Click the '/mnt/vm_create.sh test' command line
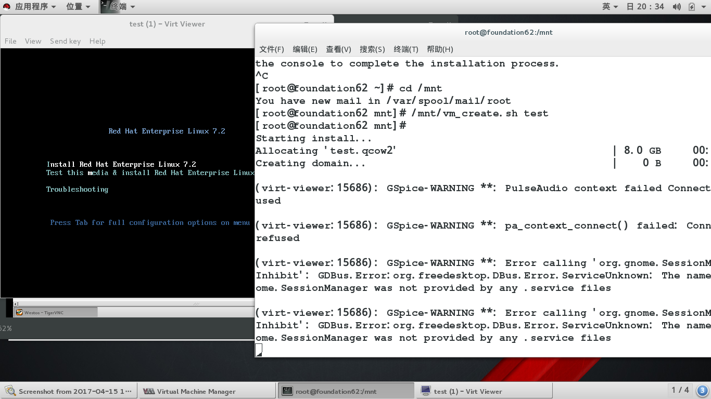 click(x=402, y=113)
